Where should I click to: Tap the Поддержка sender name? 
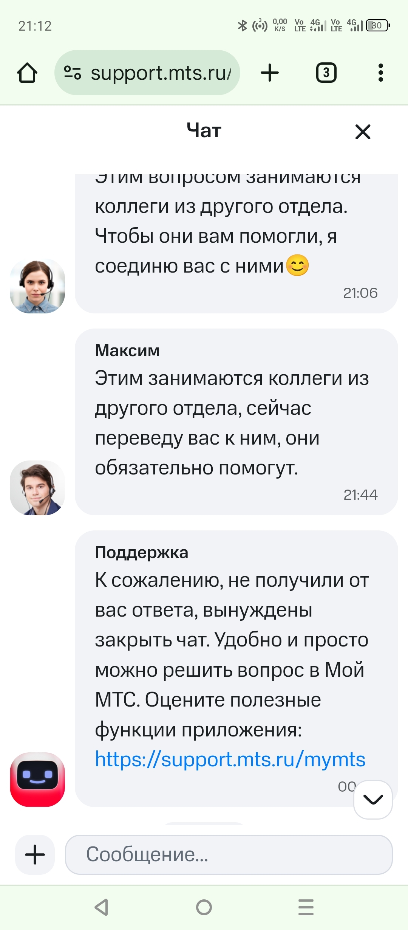click(x=141, y=552)
